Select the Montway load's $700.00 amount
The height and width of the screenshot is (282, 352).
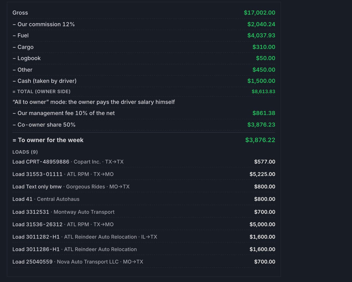tap(265, 212)
